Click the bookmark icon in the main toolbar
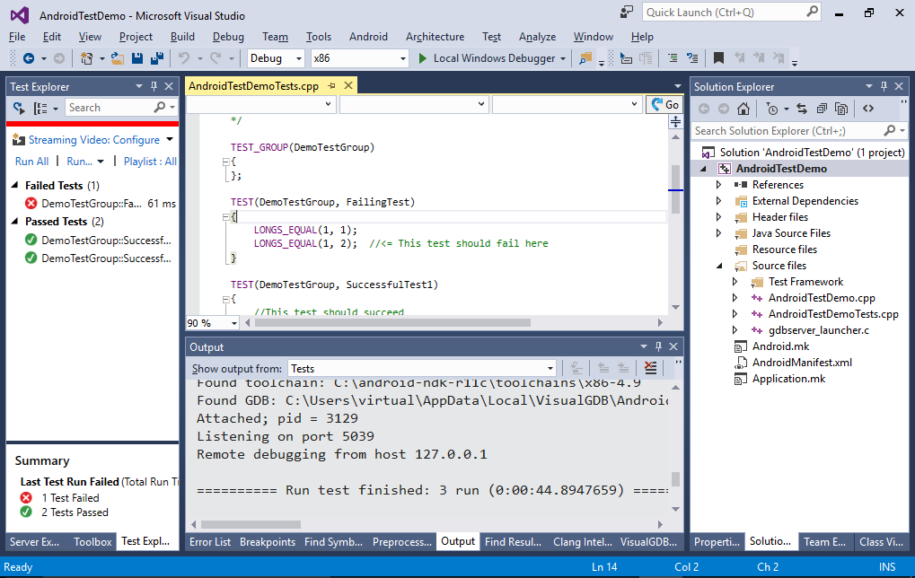Viewport: 915px width, 578px height. tap(718, 58)
